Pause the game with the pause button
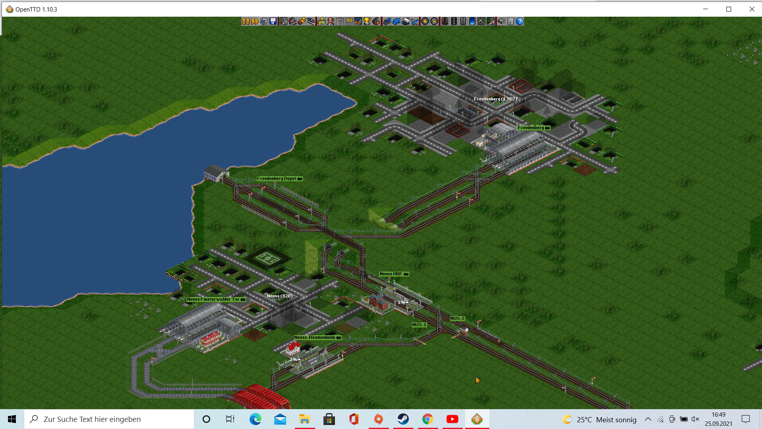Viewport: 762px width, 429px height. coord(246,21)
